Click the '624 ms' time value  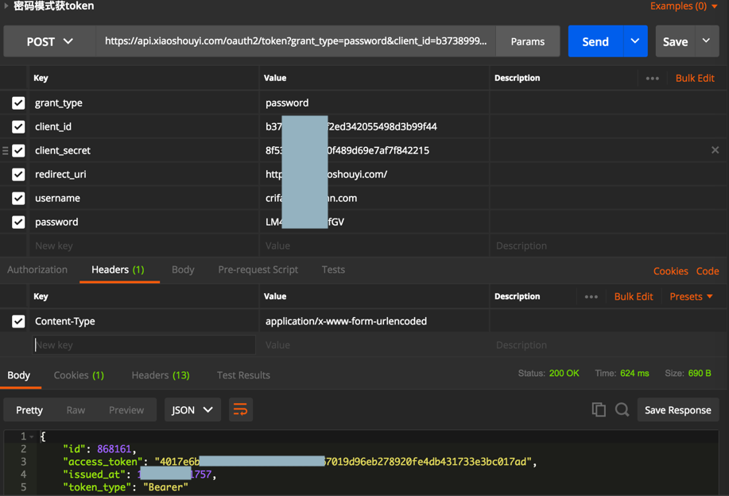tap(634, 374)
